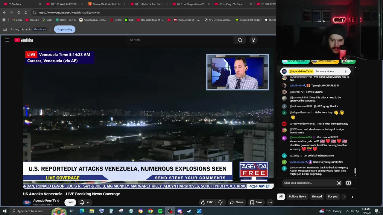Image resolution: width=383 pixels, height=215 pixels.
Task: Open options for the pinned AgendaFreeTV message
Action: pos(346,71)
